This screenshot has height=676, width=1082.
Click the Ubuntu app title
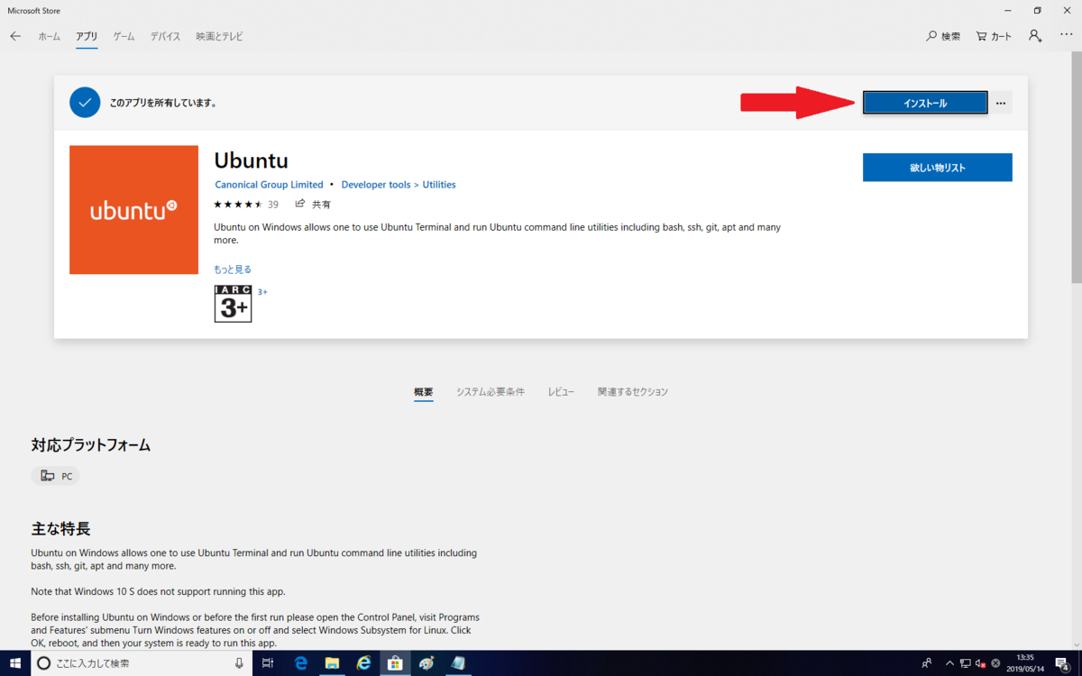point(252,160)
